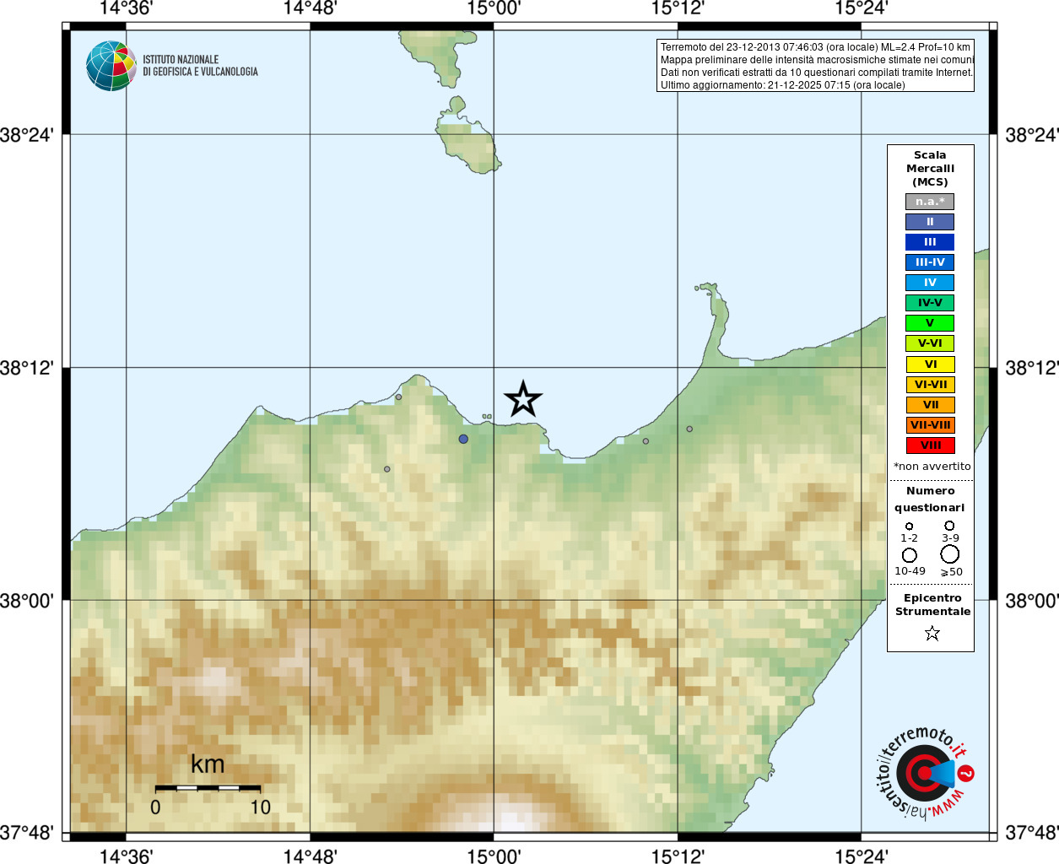Select the green V intensity swatch

(x=930, y=323)
